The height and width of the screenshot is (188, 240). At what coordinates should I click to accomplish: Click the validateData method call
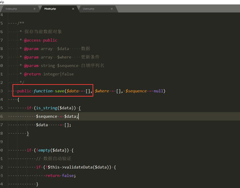tap(78, 167)
